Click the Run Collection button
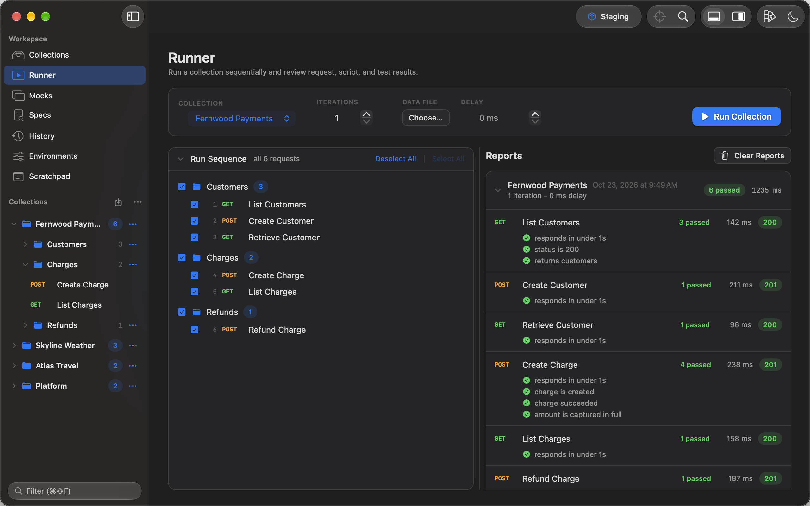 click(x=736, y=116)
